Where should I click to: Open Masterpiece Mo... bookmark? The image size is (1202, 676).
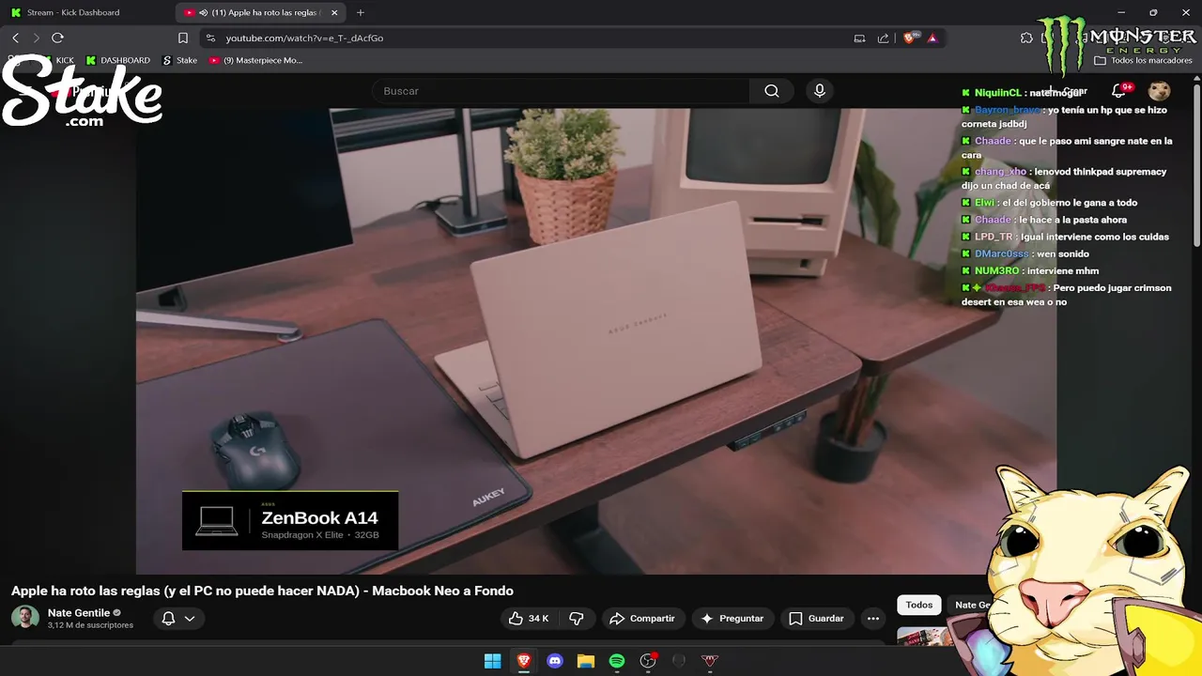tap(255, 60)
